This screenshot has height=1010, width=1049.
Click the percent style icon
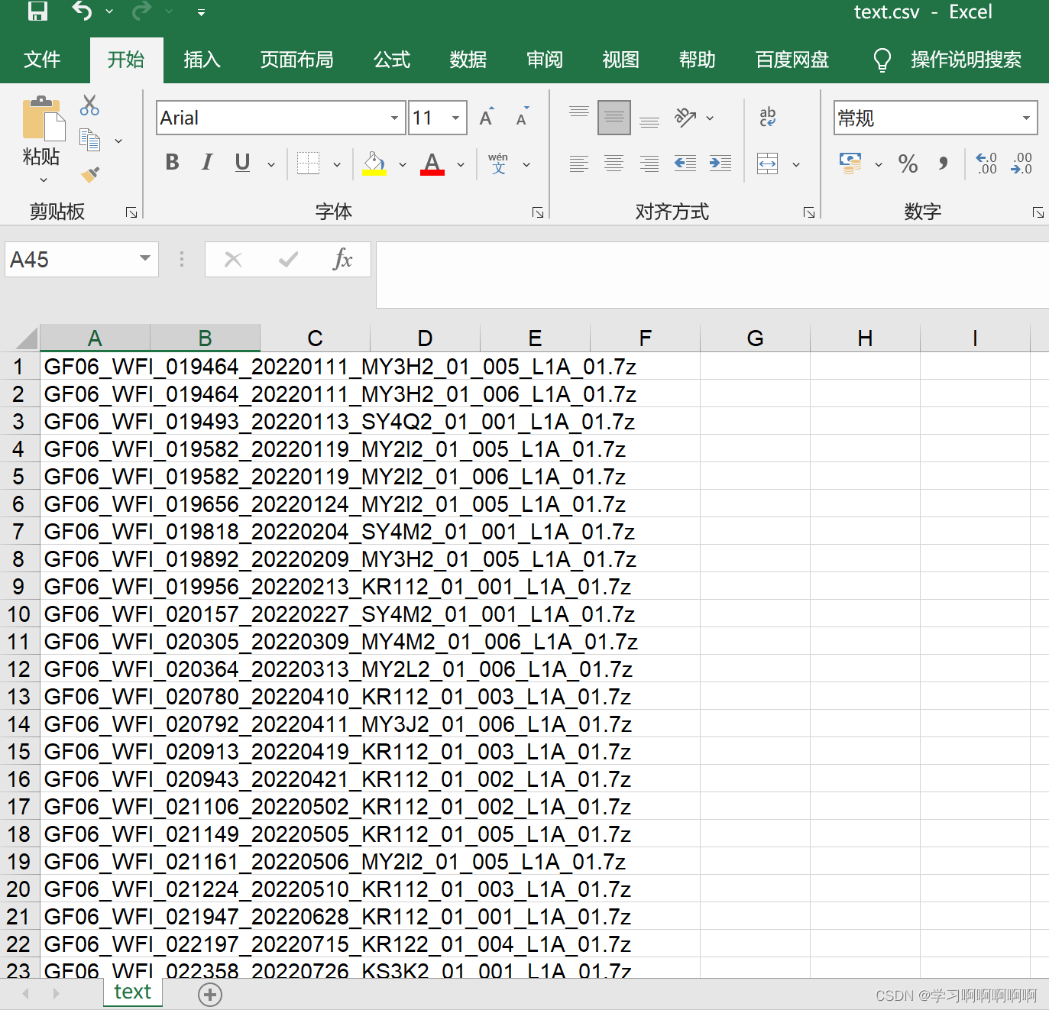(x=908, y=163)
